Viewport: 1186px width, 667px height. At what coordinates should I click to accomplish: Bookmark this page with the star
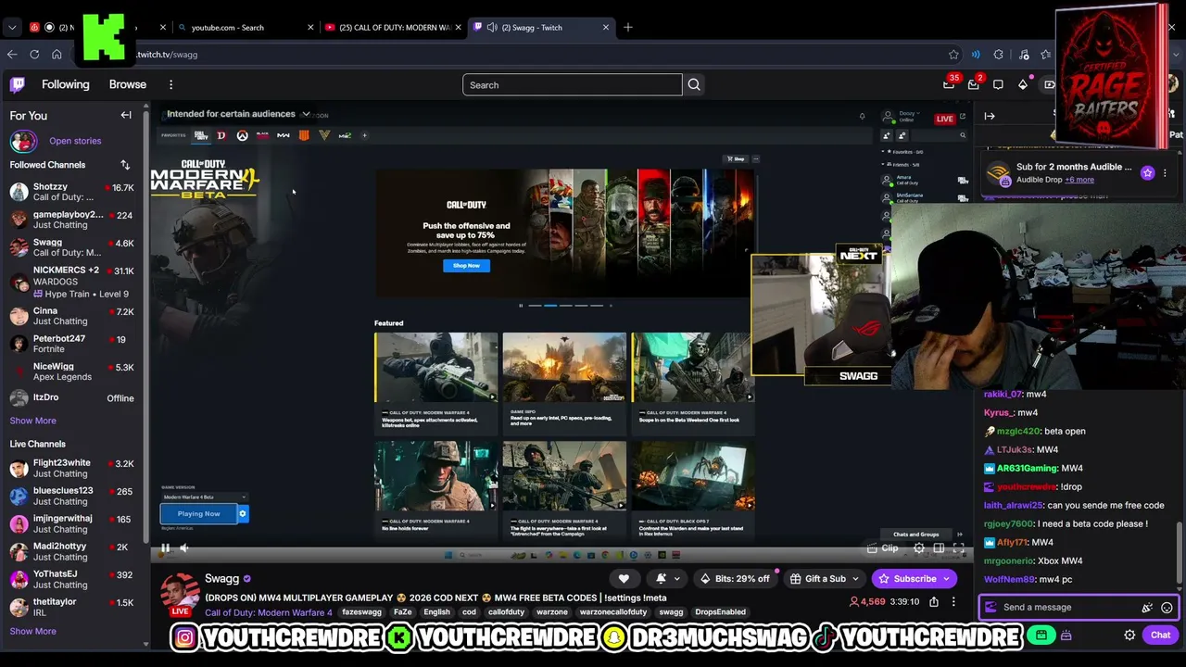(953, 55)
